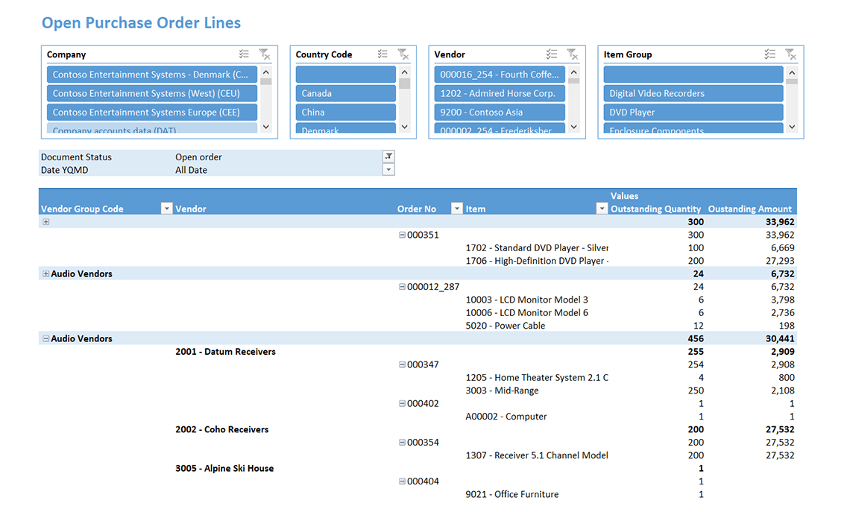Viewport: 850px width, 512px height.
Task: Collapse order 000354
Action: point(402,443)
